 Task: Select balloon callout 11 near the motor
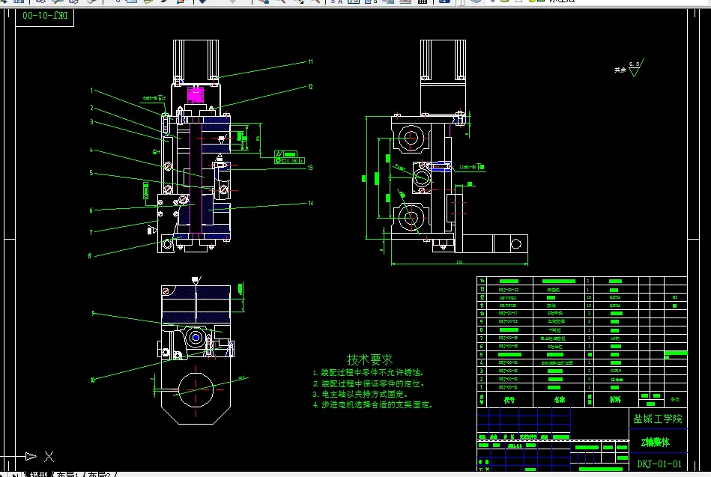(311, 61)
